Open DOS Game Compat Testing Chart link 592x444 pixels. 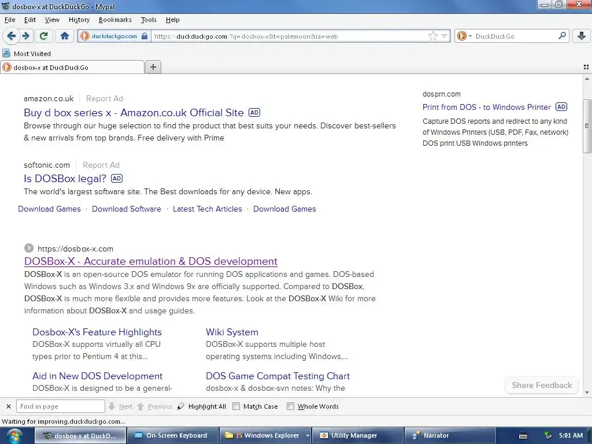coord(278,376)
